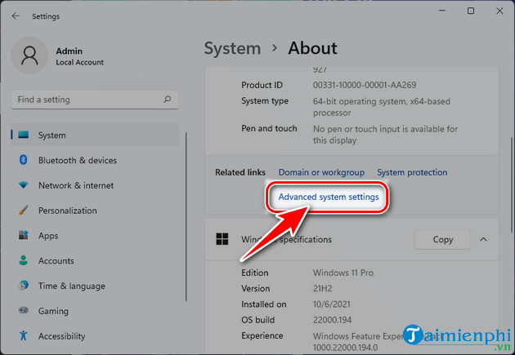Copy Windows specifications
The width and height of the screenshot is (515, 355).
pyautogui.click(x=442, y=239)
